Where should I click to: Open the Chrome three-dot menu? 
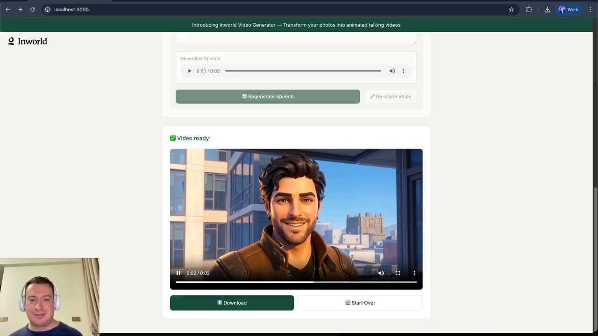point(590,9)
